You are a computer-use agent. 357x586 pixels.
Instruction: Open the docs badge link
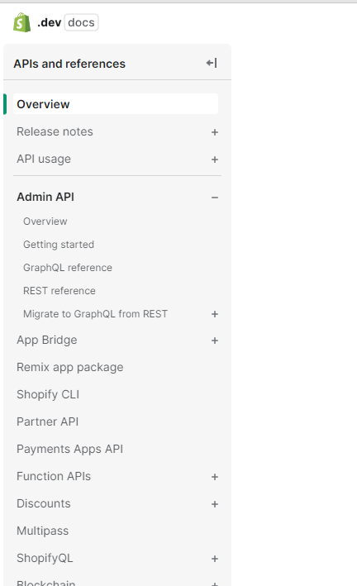(81, 22)
